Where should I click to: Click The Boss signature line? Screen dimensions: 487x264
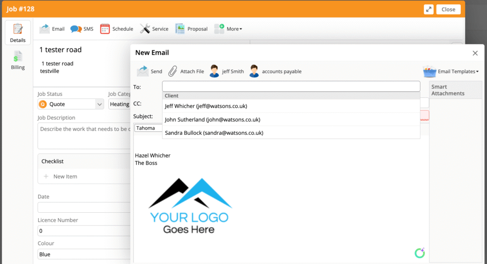coord(146,163)
